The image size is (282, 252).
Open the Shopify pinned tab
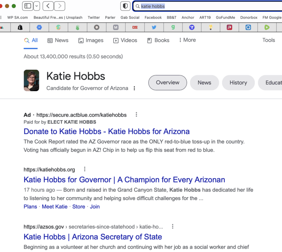[20, 27]
